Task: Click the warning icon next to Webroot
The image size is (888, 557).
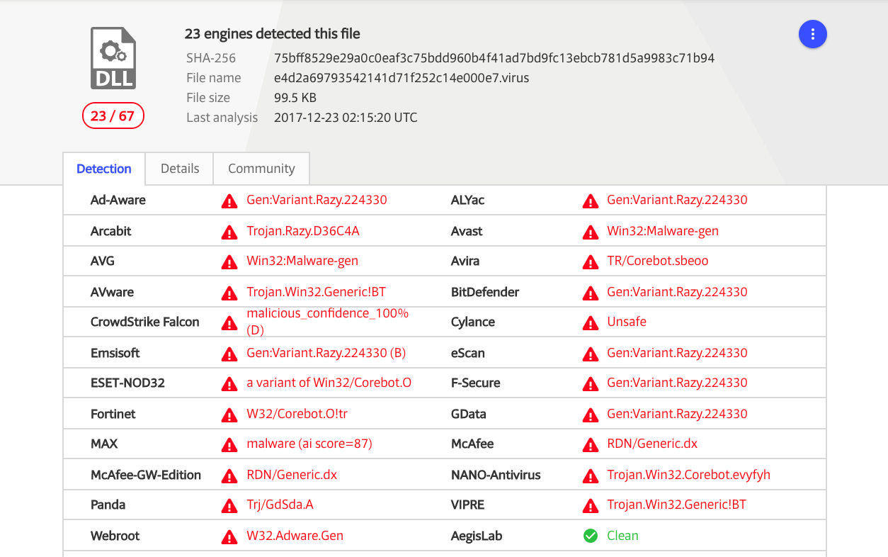Action: click(x=229, y=536)
